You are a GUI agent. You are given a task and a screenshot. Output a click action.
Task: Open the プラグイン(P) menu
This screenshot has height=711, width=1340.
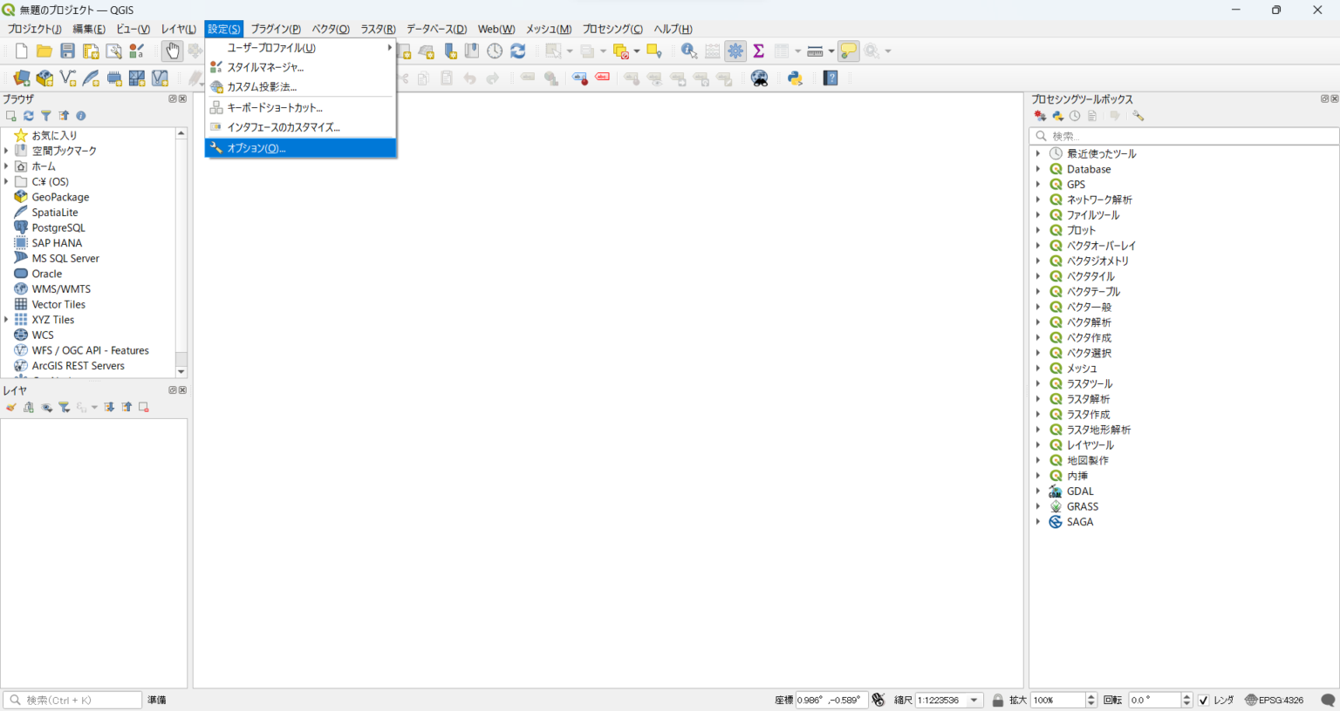click(x=276, y=29)
